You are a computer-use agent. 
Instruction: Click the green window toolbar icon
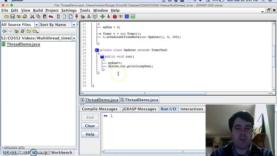coord(133,16)
